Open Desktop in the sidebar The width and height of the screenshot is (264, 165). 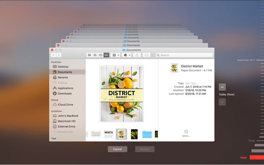coord(63,66)
